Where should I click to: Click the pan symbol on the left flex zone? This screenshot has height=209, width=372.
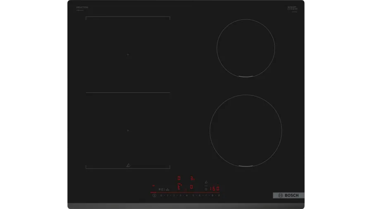click(128, 166)
